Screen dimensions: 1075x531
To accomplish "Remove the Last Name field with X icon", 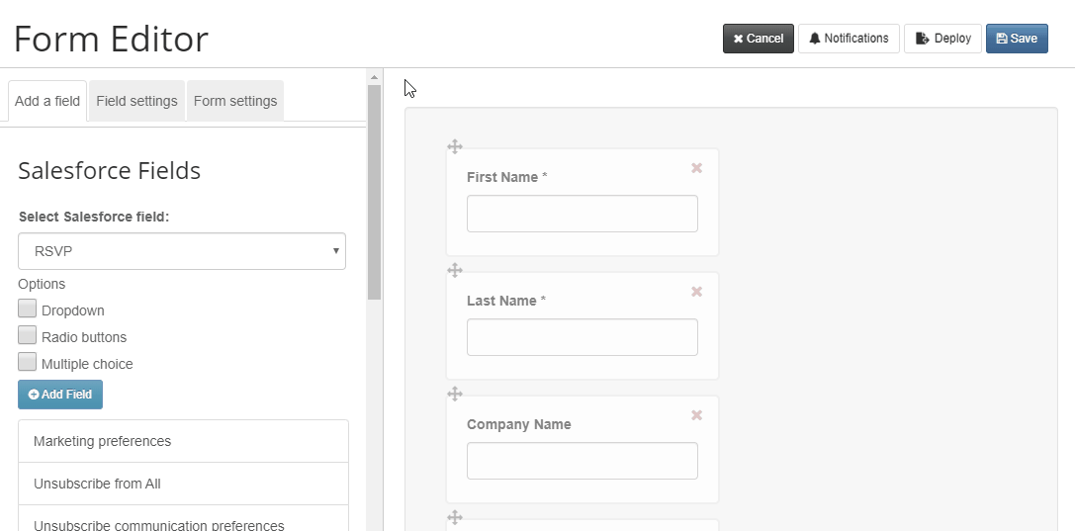I will coord(696,291).
